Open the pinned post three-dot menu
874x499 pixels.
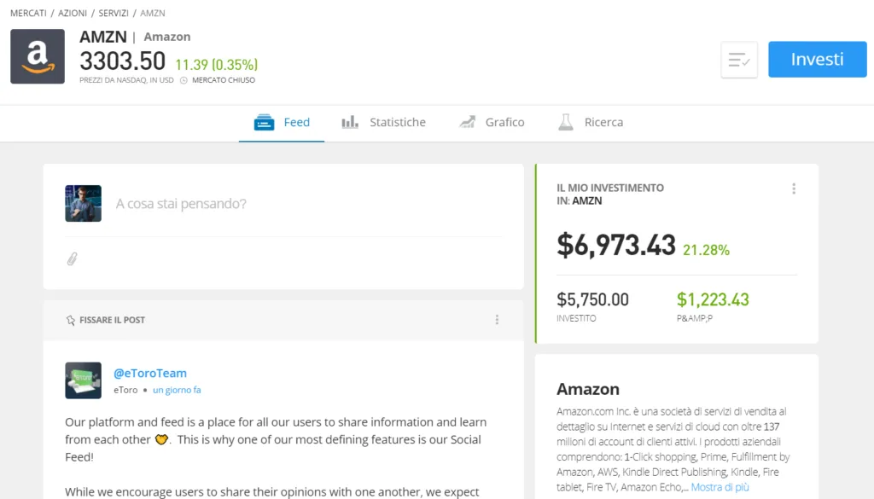pos(497,320)
